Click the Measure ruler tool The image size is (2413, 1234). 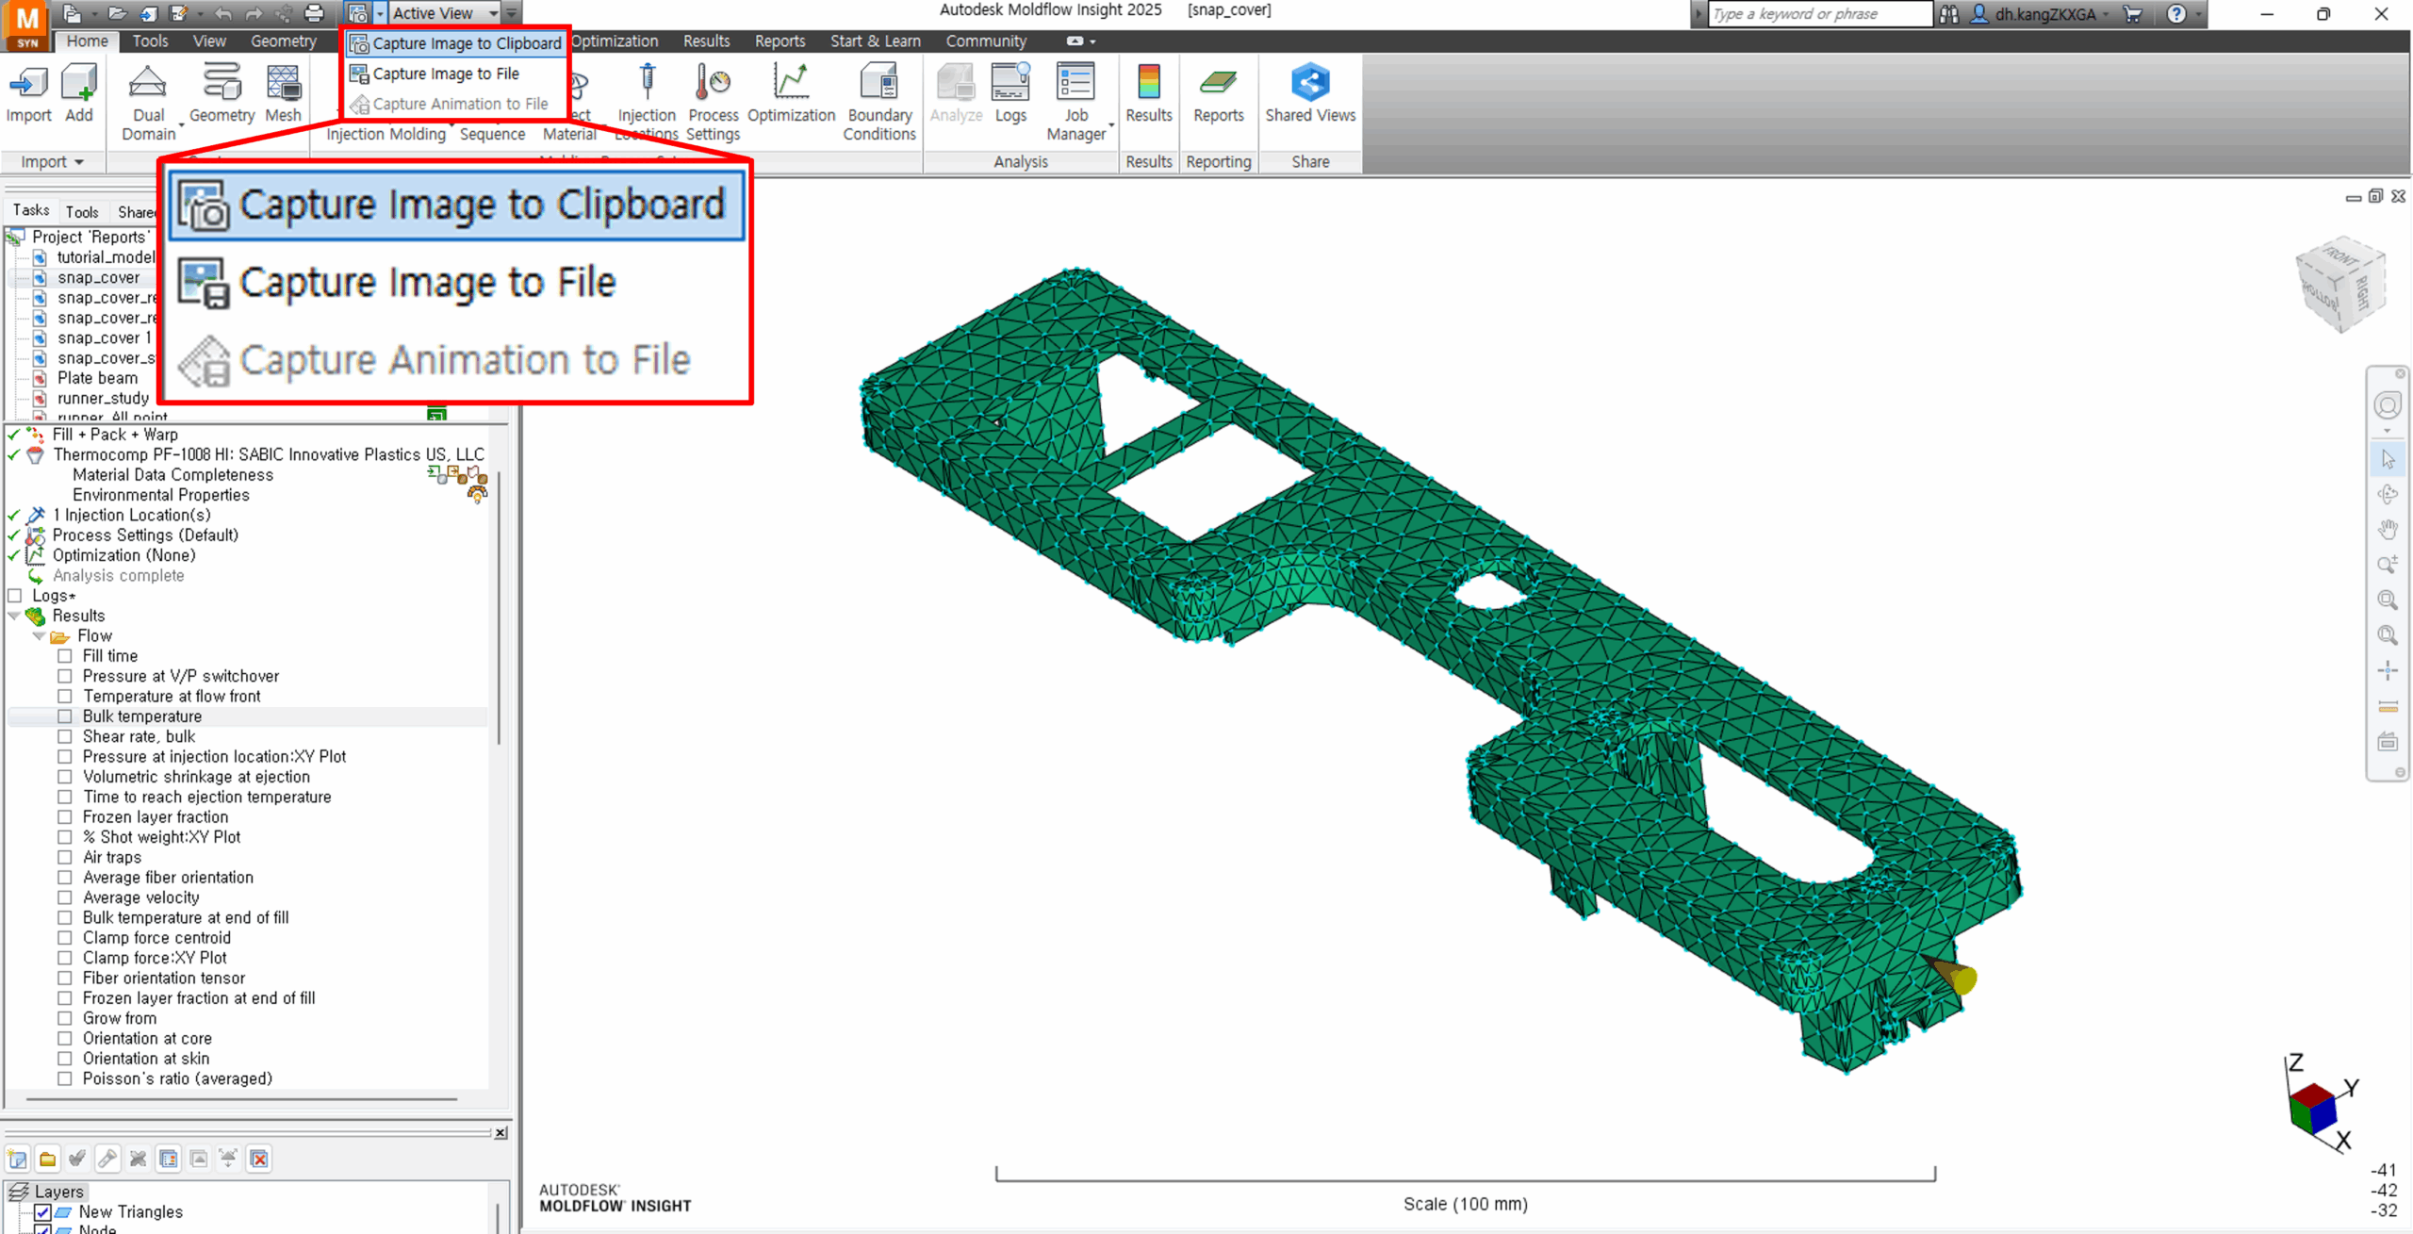click(2388, 707)
